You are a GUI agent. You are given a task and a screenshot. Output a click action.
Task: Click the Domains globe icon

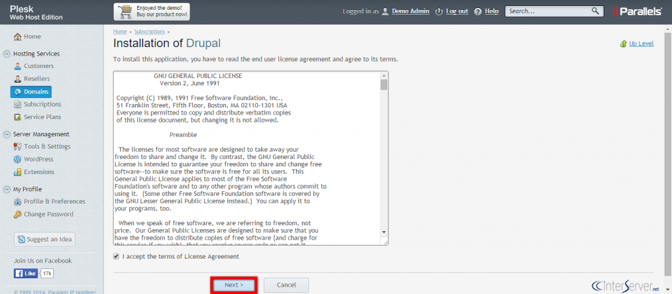18,92
